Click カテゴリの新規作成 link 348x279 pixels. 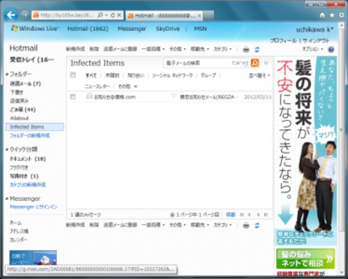click(x=28, y=185)
